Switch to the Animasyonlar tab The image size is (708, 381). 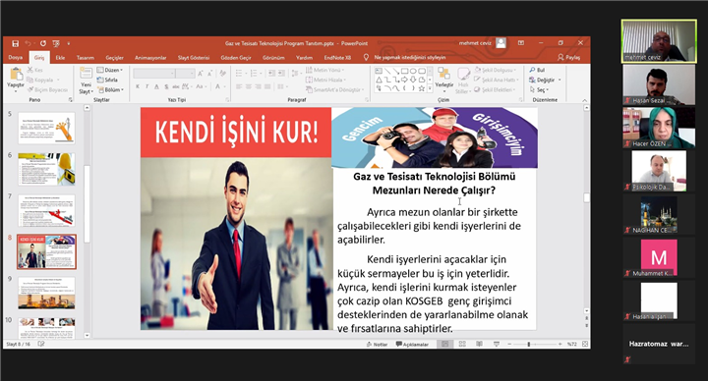click(x=150, y=58)
